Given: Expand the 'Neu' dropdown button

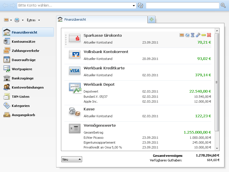Looking at the screenshot, I should (x=72, y=159).
